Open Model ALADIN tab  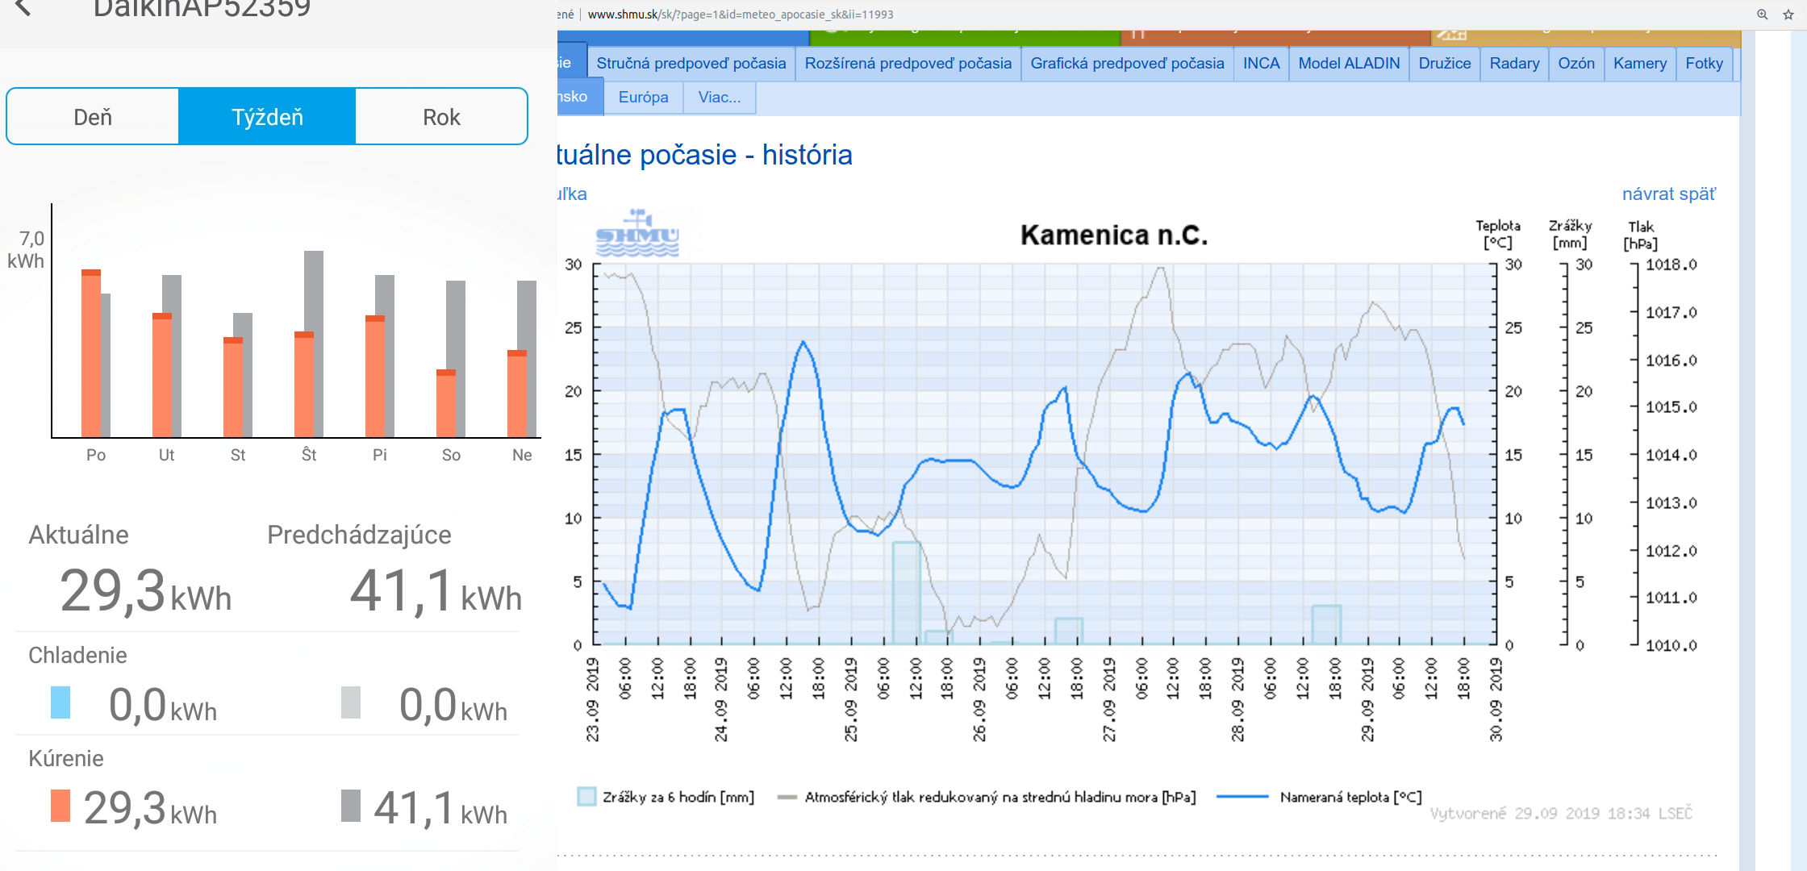point(1349,63)
